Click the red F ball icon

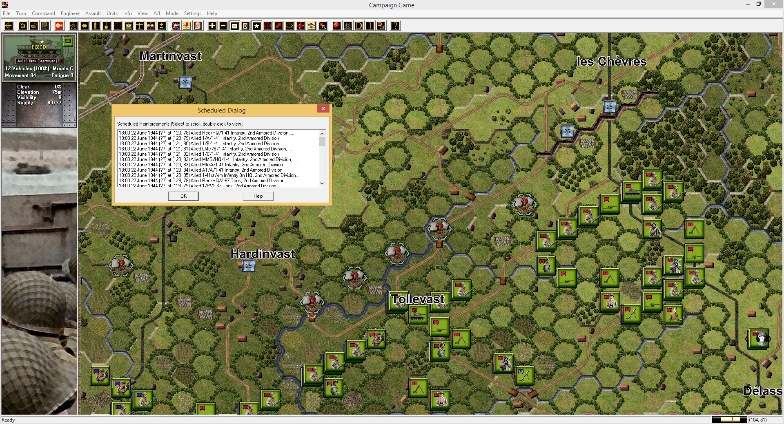[336, 26]
